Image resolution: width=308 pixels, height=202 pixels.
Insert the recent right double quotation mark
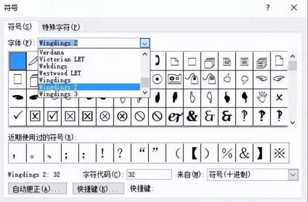[x=157, y=153]
